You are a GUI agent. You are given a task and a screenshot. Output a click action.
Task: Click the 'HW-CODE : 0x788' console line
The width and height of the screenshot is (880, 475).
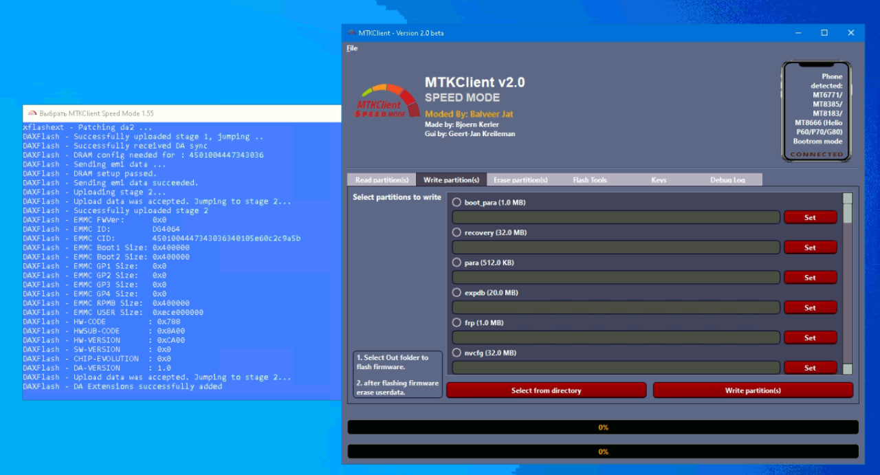101,322
